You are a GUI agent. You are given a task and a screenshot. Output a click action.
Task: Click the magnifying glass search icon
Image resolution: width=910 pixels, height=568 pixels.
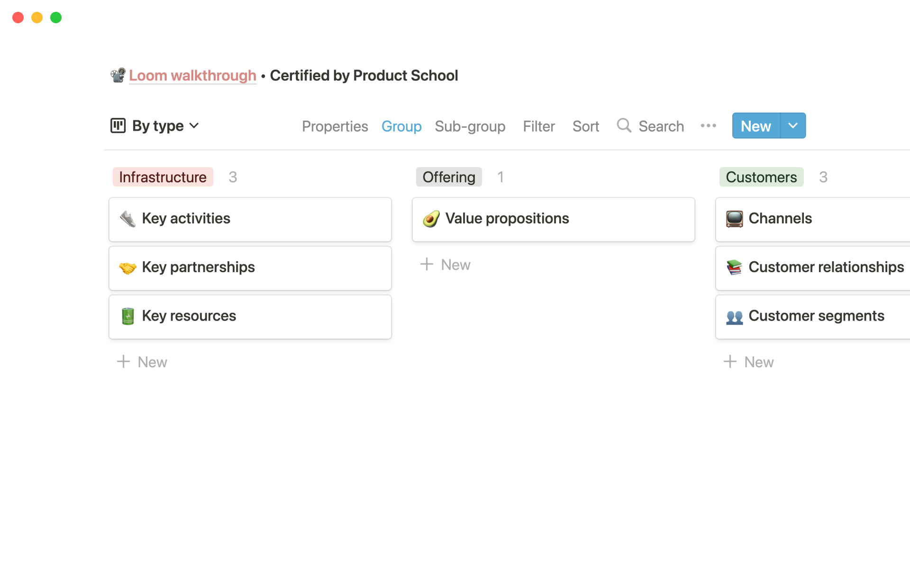tap(624, 125)
